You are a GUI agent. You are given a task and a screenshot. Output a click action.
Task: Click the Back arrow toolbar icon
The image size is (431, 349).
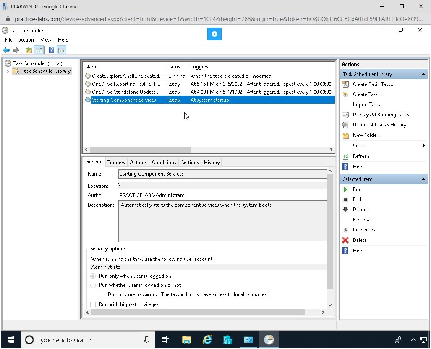(6, 50)
